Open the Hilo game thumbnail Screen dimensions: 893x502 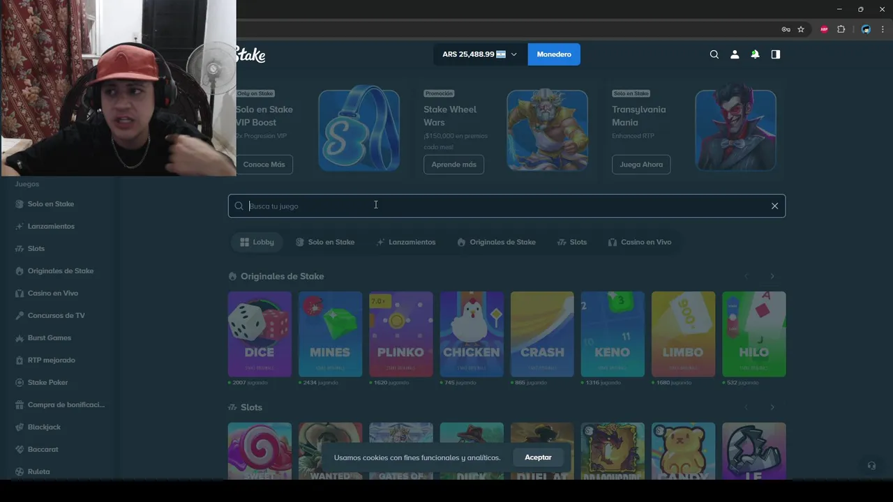point(753,334)
